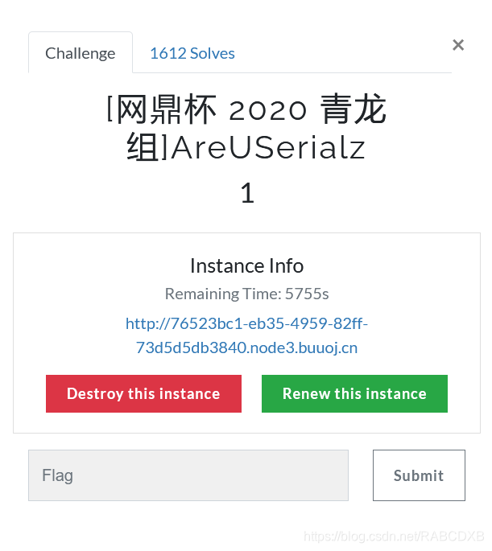Close the challenge dialog with the X
The image size is (492, 551).
pos(458,45)
